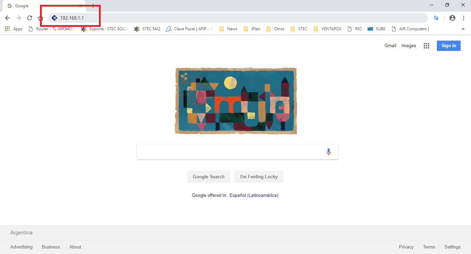Open the Chrome profile avatar
Image resolution: width=471 pixels, height=254 pixels.
(x=452, y=18)
